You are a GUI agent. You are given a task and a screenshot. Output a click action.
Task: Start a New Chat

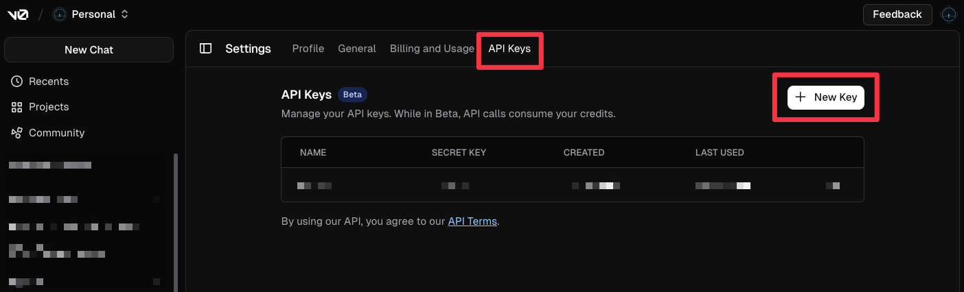click(89, 50)
